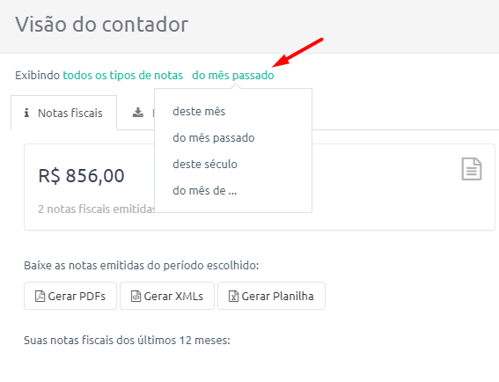Click the Gerar Planilha button

(x=271, y=296)
